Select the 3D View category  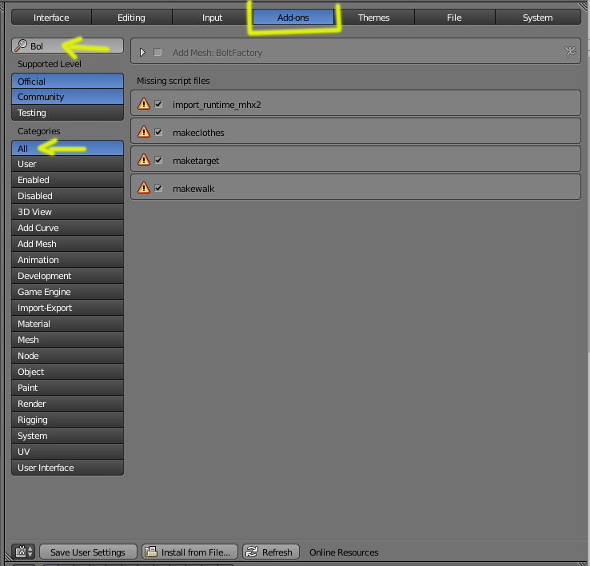point(68,212)
